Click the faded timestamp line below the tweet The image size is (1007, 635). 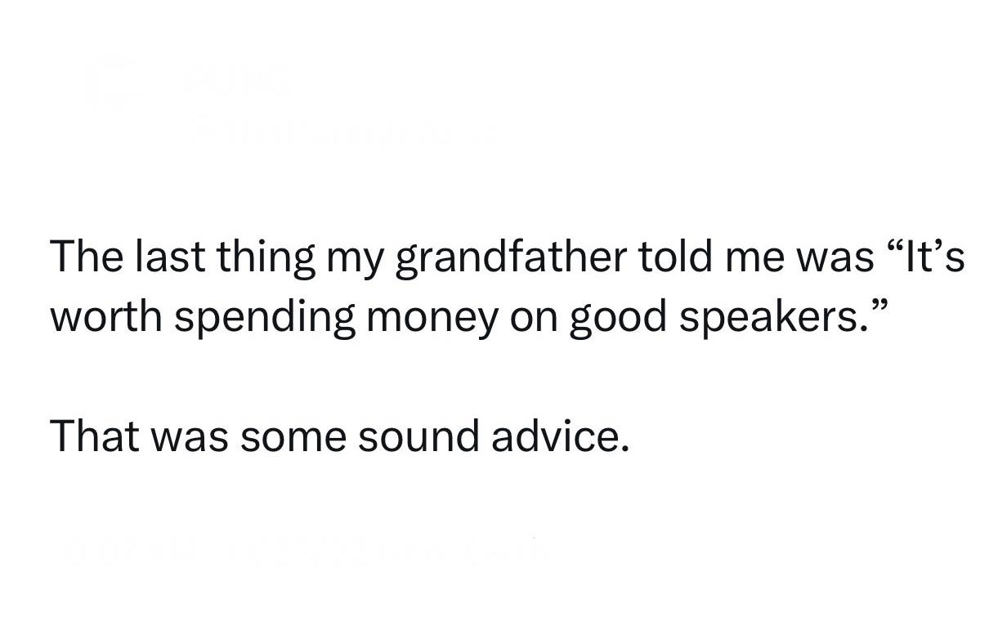(298, 548)
